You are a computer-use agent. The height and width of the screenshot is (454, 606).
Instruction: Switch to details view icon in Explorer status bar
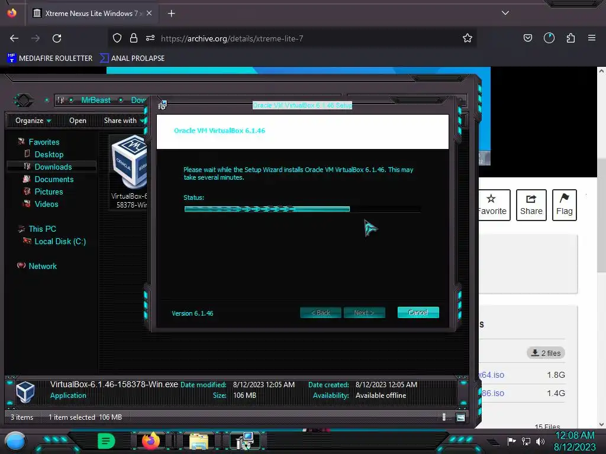(444, 417)
